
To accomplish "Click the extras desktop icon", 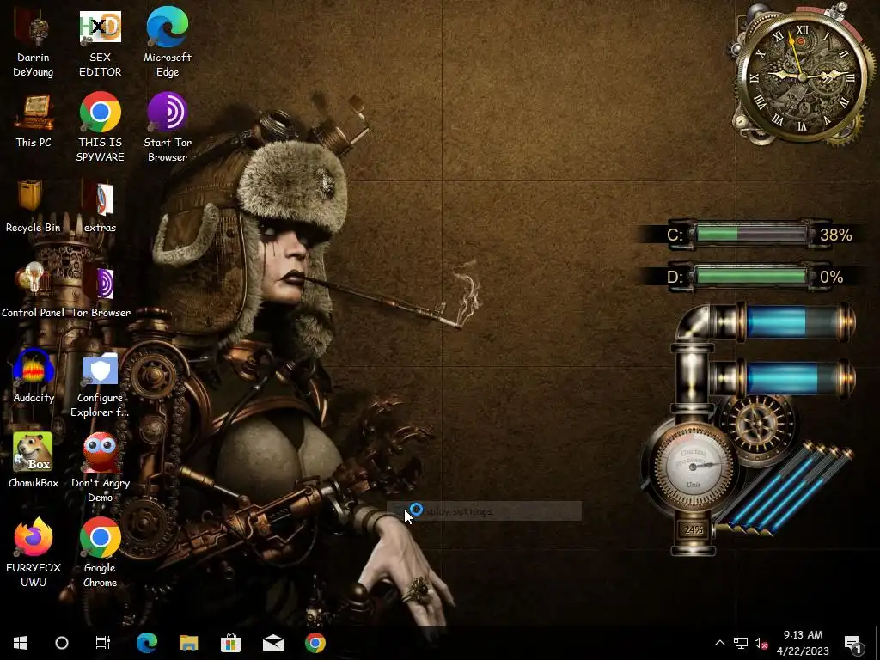I will (100, 206).
